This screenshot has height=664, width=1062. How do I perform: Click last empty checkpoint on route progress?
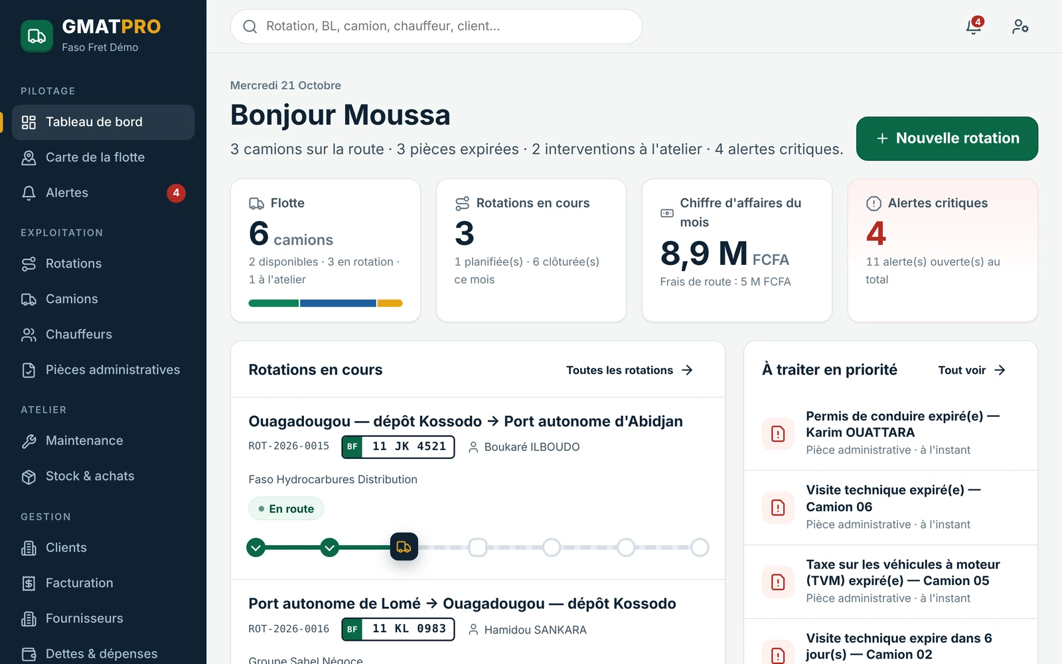coord(700,547)
